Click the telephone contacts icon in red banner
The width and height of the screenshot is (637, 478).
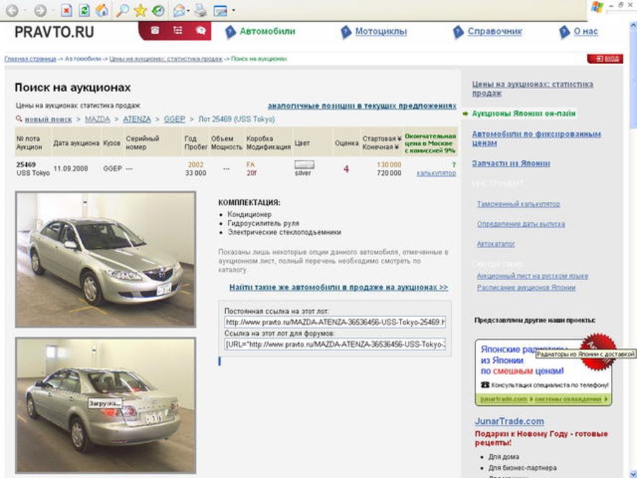tap(155, 30)
